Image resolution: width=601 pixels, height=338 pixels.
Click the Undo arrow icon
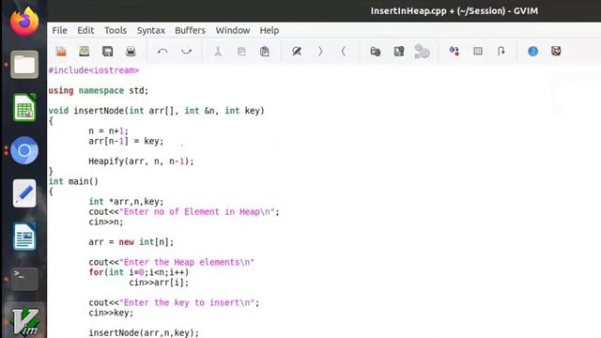(x=162, y=51)
